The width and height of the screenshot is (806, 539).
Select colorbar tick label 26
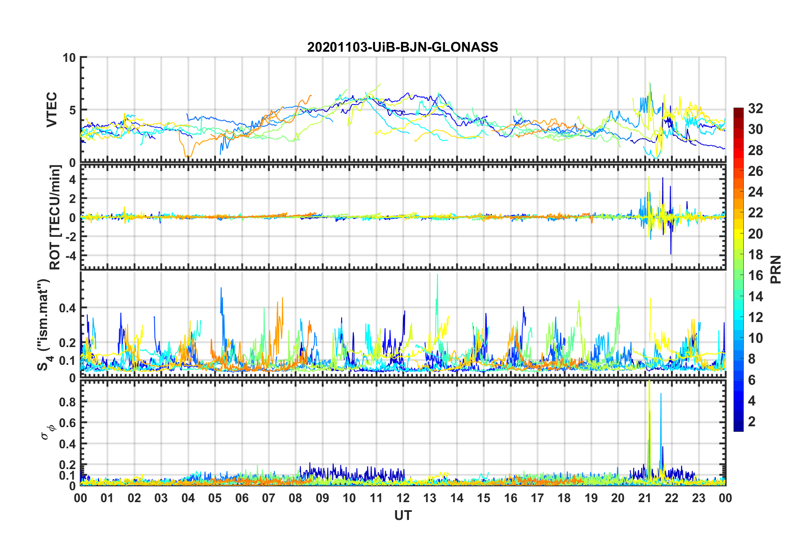pos(755,171)
